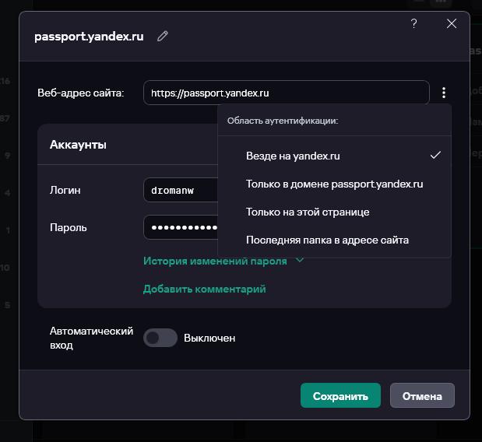Click into the masked Пароль field

coord(181,227)
